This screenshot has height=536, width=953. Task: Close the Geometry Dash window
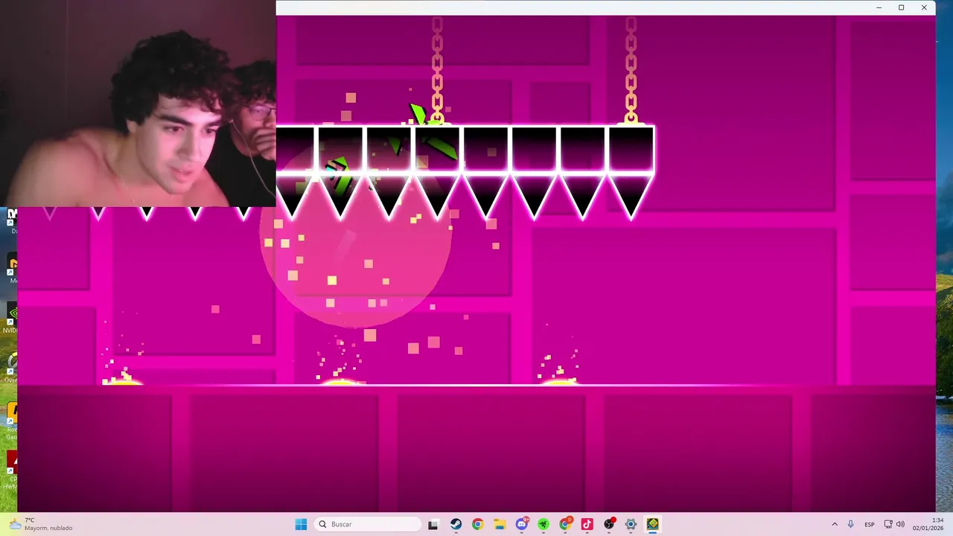coord(924,7)
